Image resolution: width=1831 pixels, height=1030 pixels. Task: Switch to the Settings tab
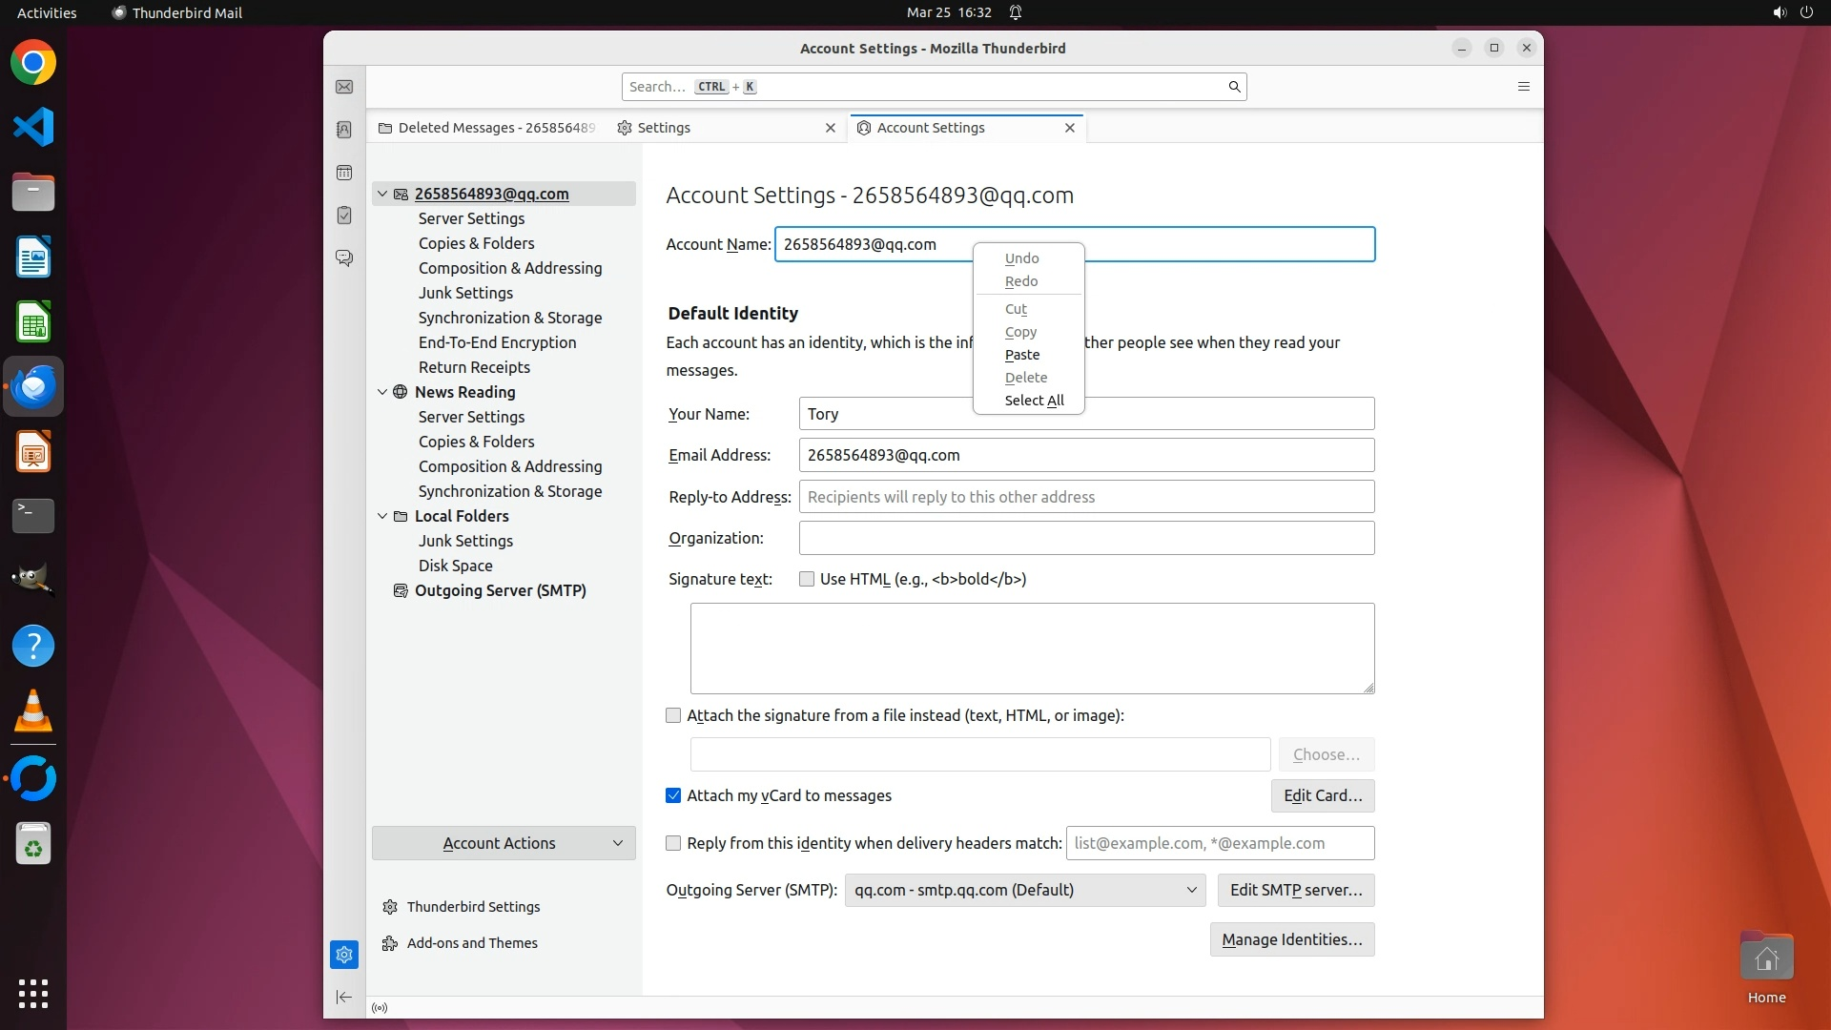pyautogui.click(x=664, y=128)
